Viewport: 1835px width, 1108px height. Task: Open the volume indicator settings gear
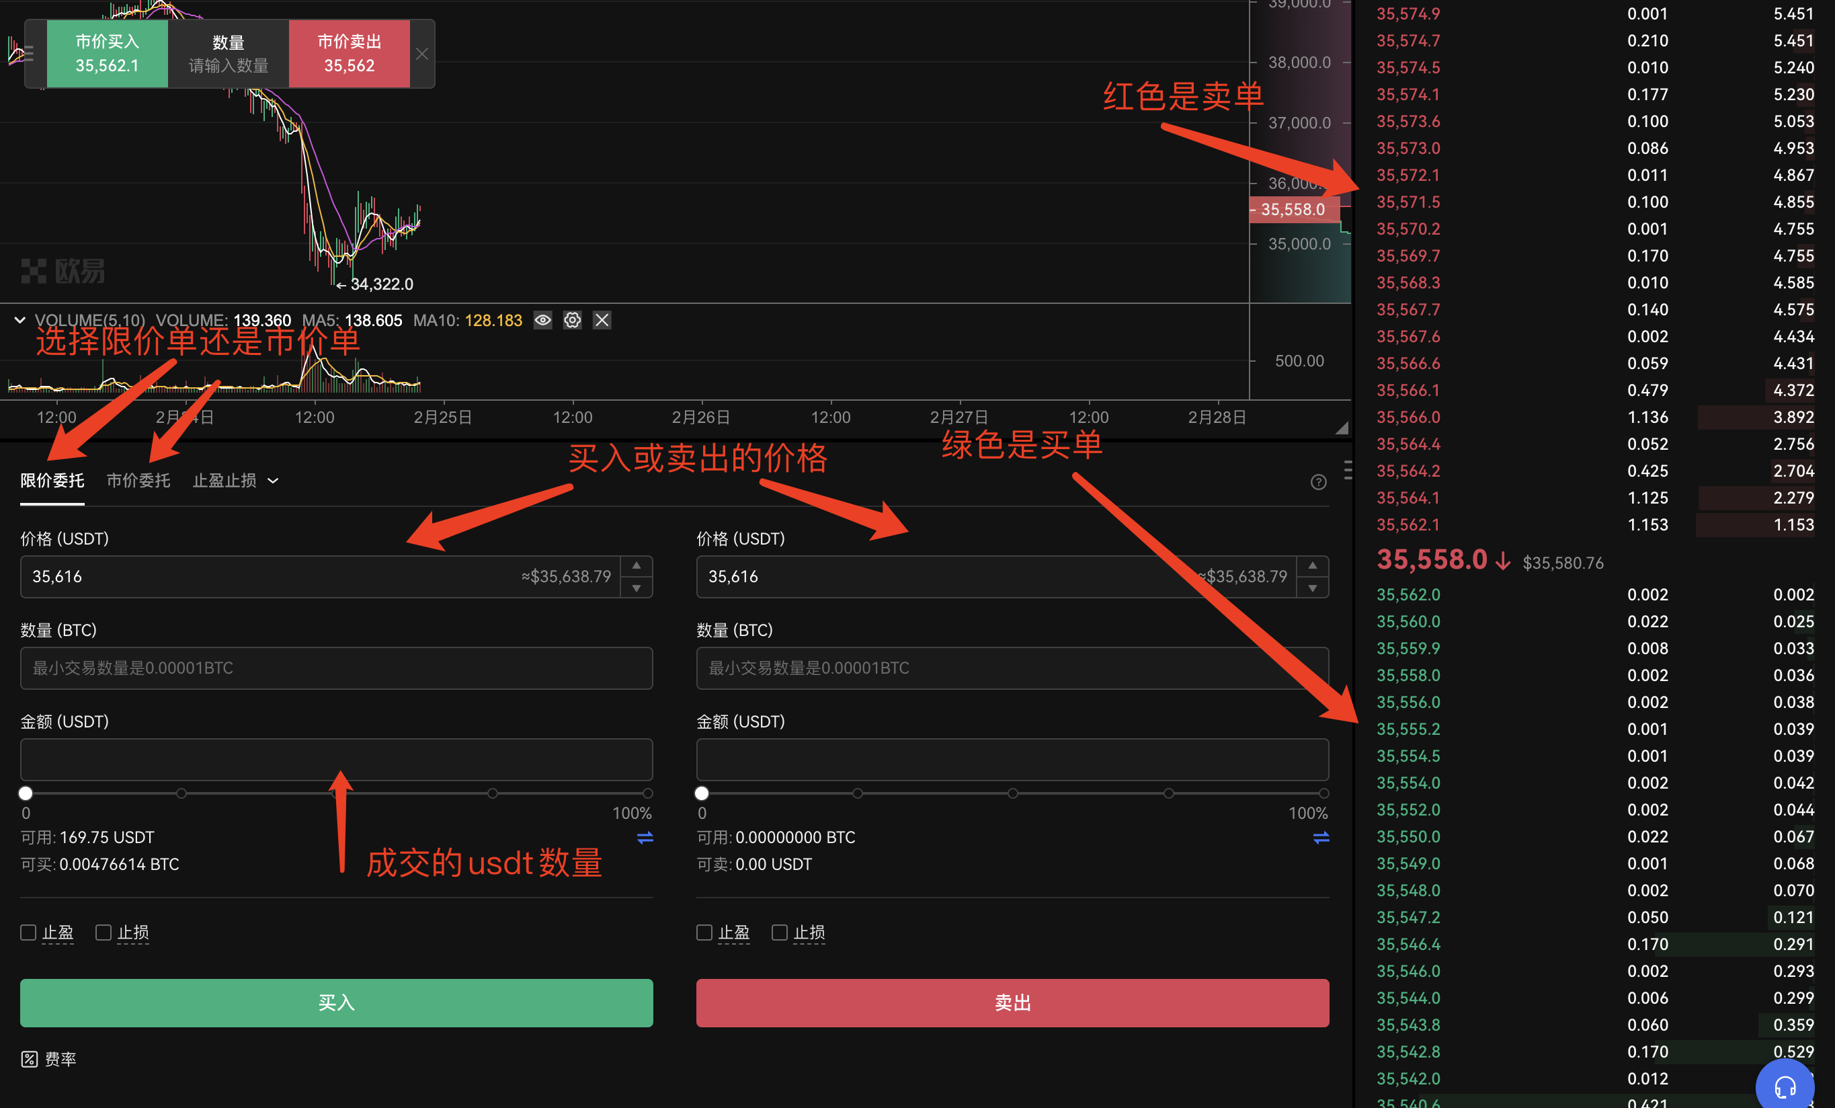tap(572, 321)
